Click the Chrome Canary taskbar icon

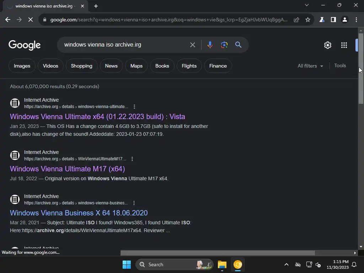(238, 264)
